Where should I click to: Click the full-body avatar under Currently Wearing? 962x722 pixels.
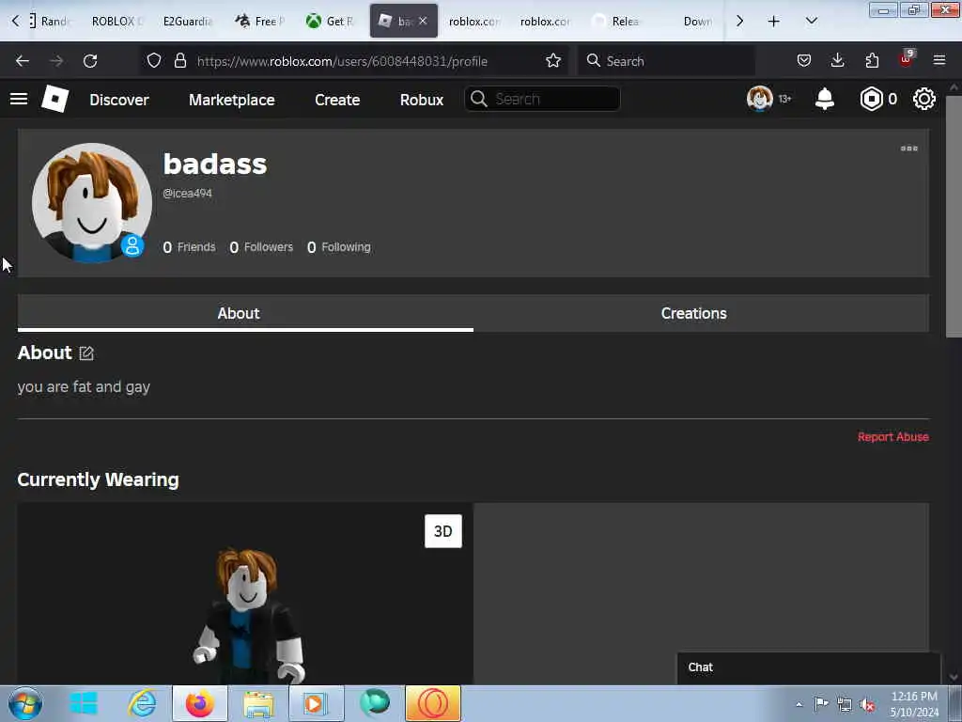248,616
